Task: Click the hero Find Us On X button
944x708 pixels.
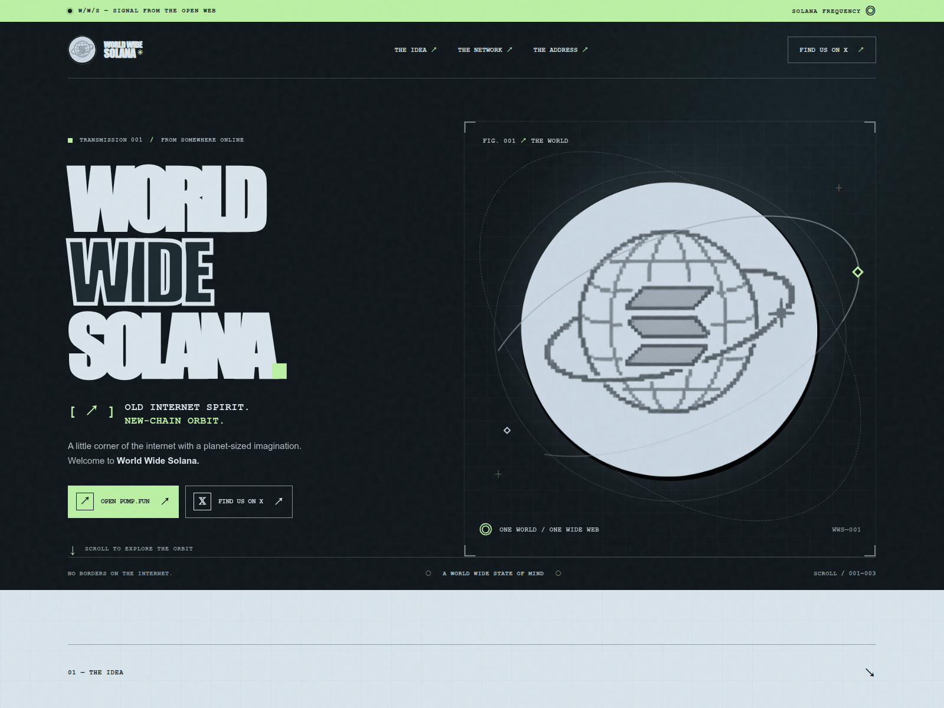Action: pos(239,501)
